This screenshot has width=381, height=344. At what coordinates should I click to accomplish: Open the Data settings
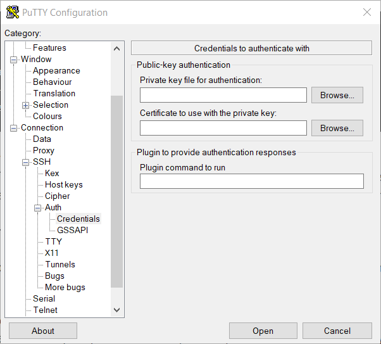pyautogui.click(x=42, y=139)
